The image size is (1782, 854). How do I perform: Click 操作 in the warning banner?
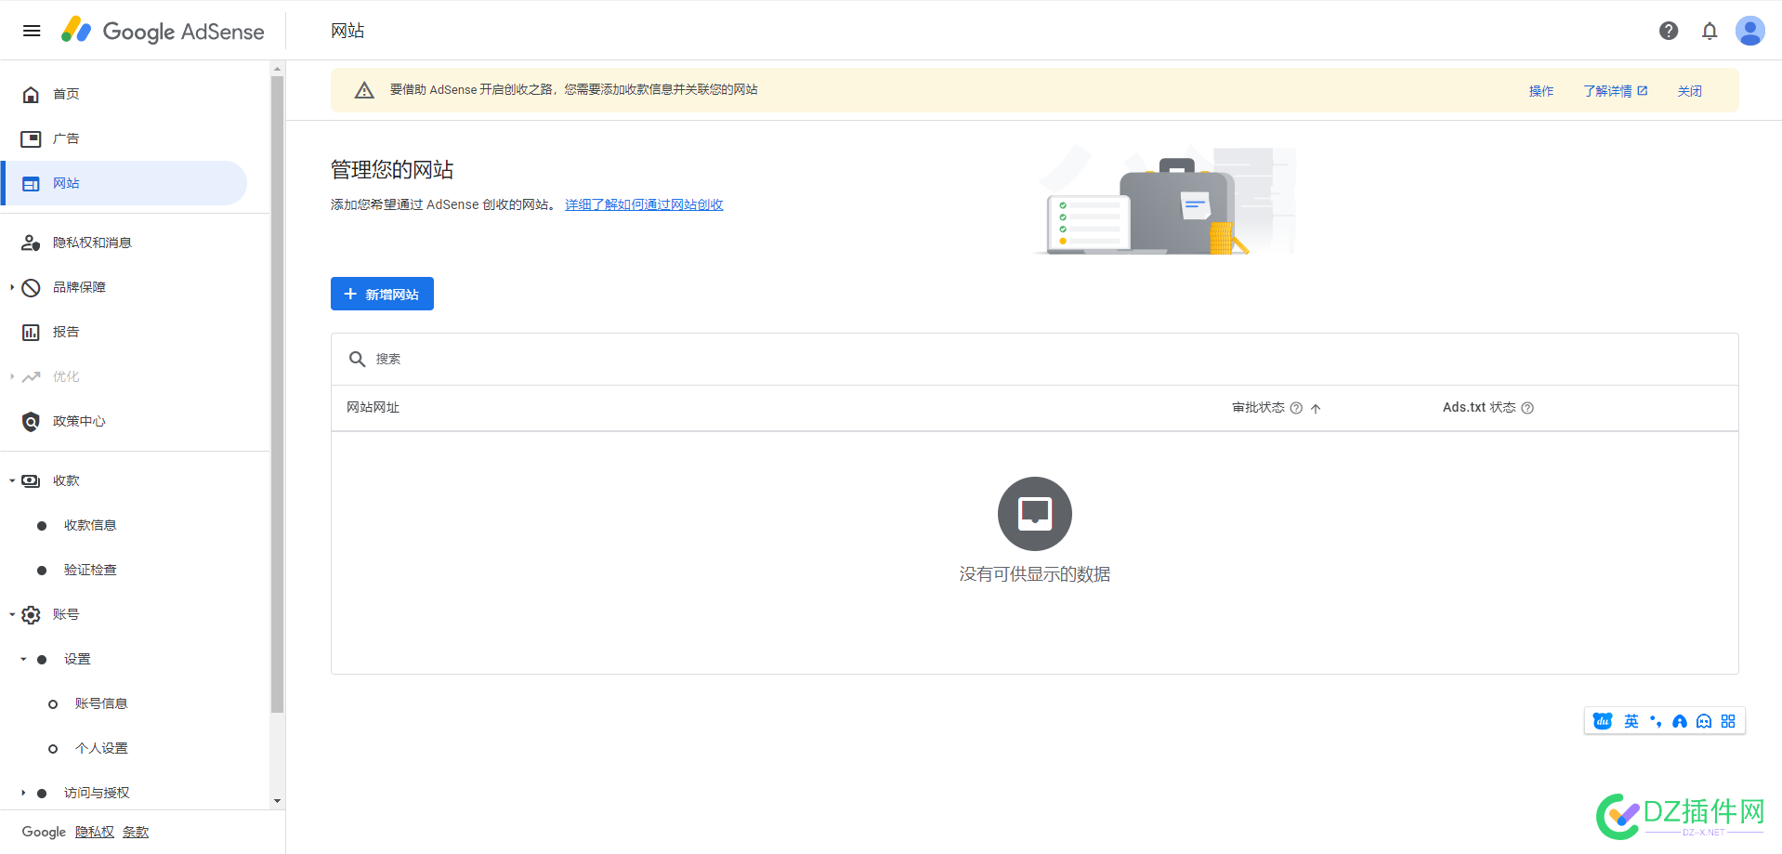coord(1541,91)
